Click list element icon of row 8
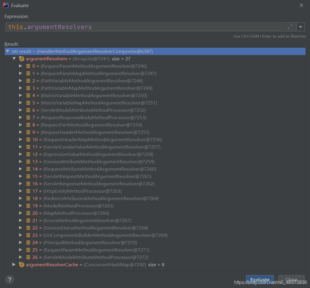The height and width of the screenshot is (288, 310). click(28, 125)
